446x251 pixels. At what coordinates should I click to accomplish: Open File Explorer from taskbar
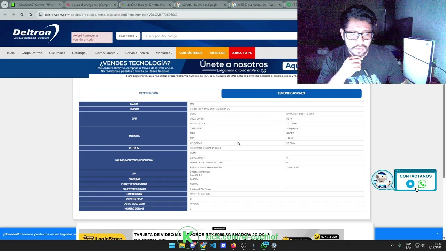click(182, 245)
